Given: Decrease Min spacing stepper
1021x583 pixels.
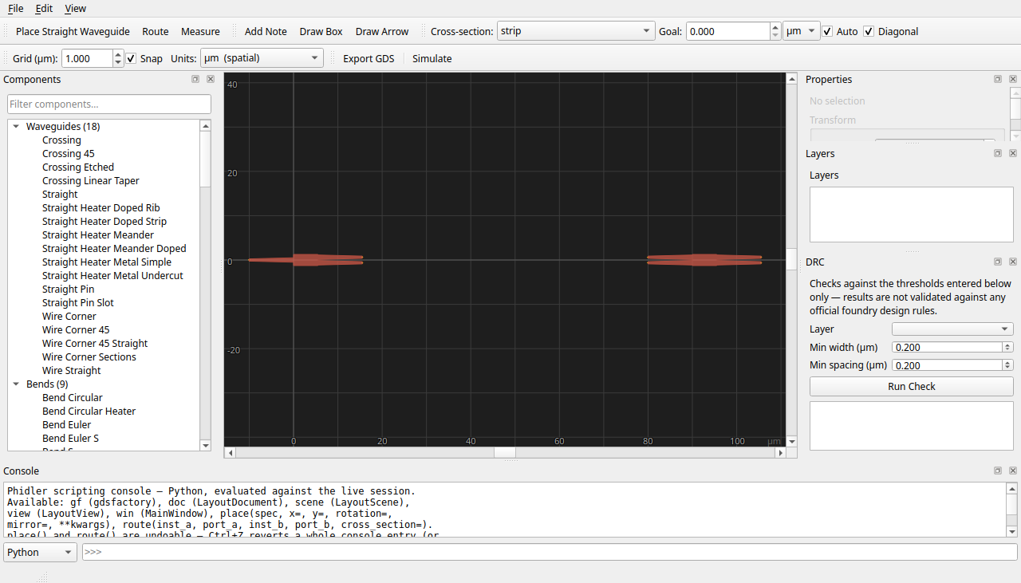Looking at the screenshot, I should pyautogui.click(x=1008, y=368).
